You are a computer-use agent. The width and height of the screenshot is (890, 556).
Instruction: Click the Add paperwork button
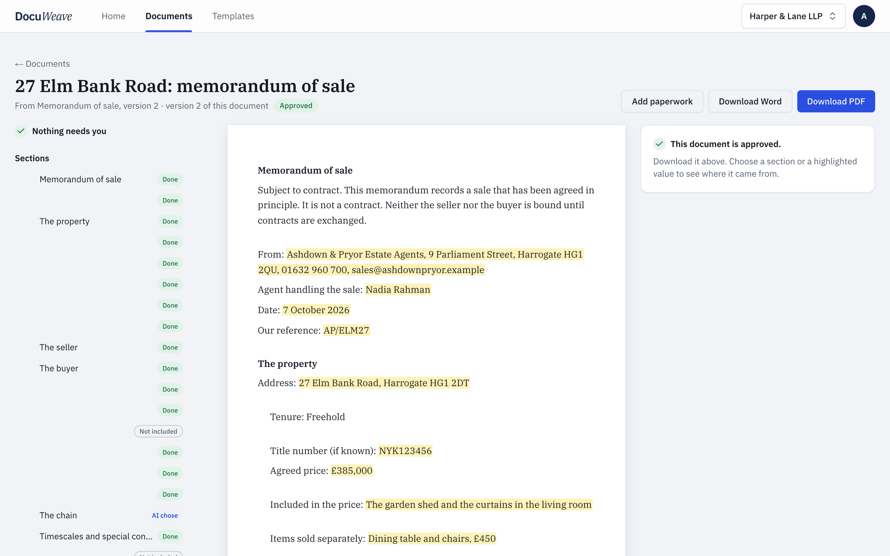[662, 101]
